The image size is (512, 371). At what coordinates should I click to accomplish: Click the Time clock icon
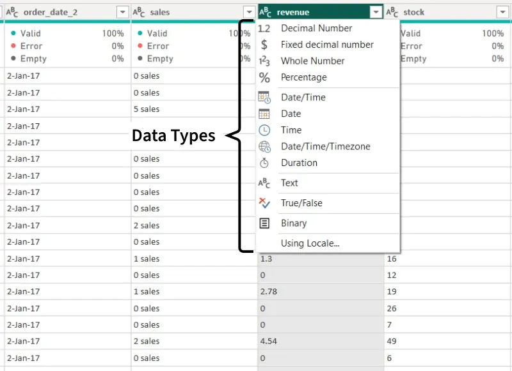tap(264, 130)
